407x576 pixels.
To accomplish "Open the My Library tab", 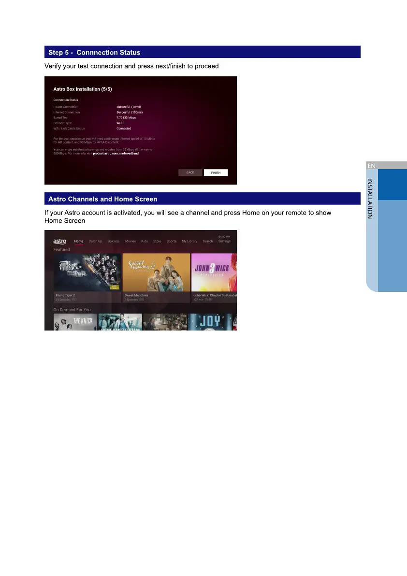I will (189, 241).
